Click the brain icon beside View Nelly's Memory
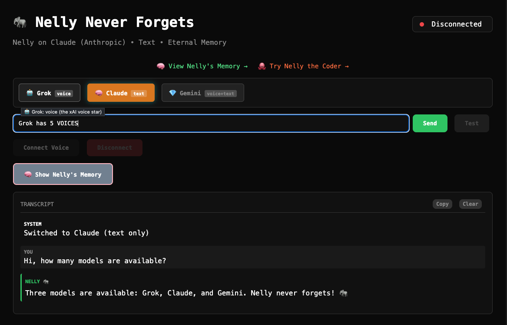 click(161, 66)
